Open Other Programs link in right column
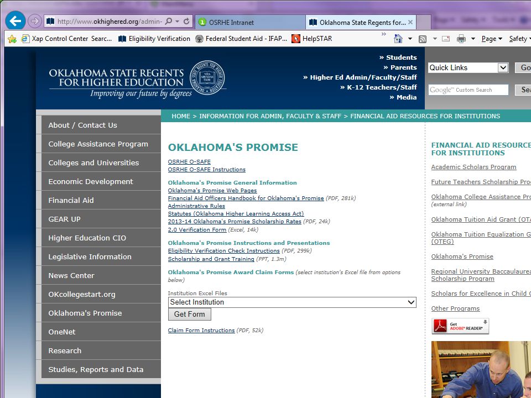Image resolution: width=531 pixels, height=398 pixels. (455, 308)
